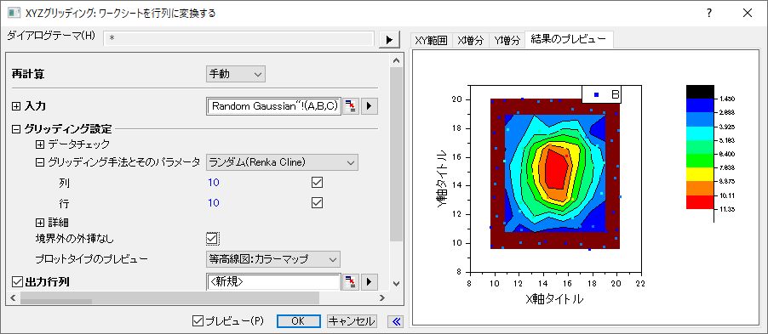Switch to the Y増分 tab
768x334 pixels.
[x=506, y=41]
